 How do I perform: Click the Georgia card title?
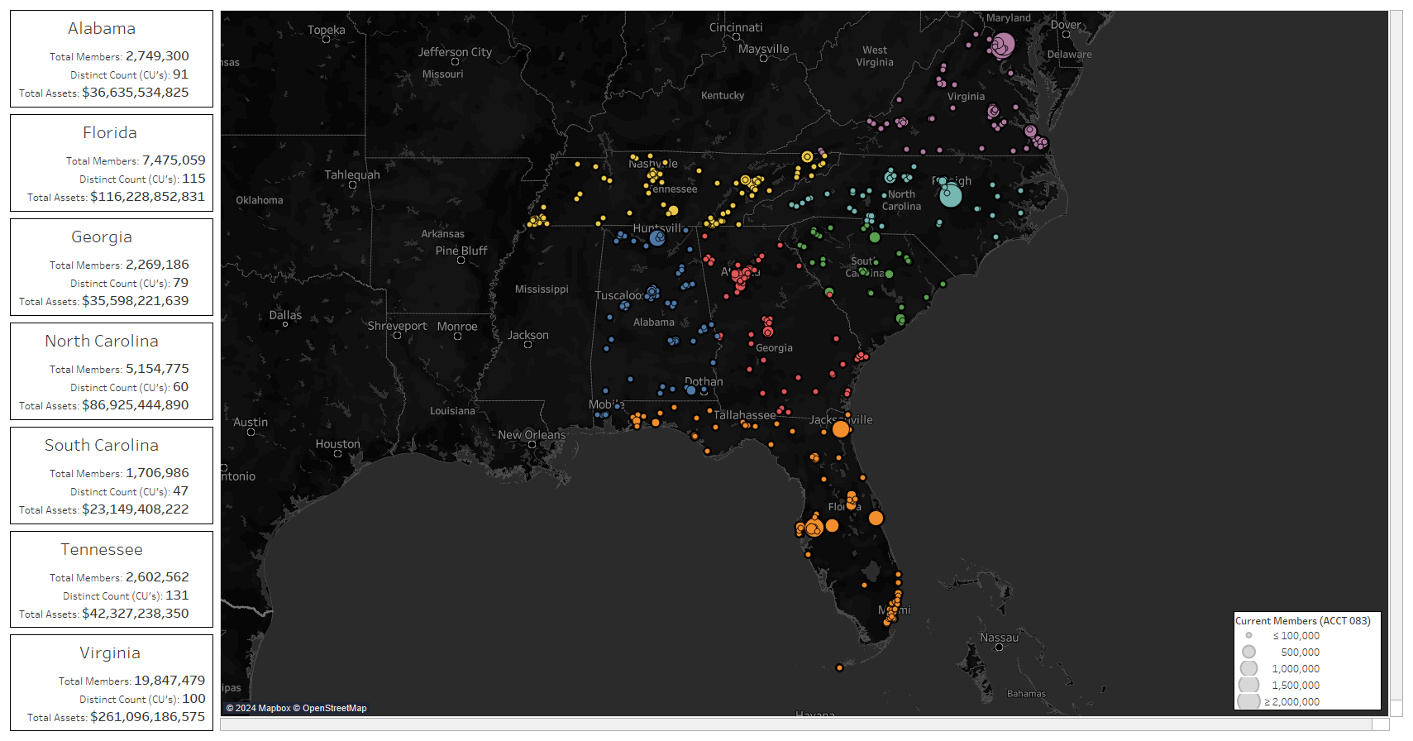(102, 237)
